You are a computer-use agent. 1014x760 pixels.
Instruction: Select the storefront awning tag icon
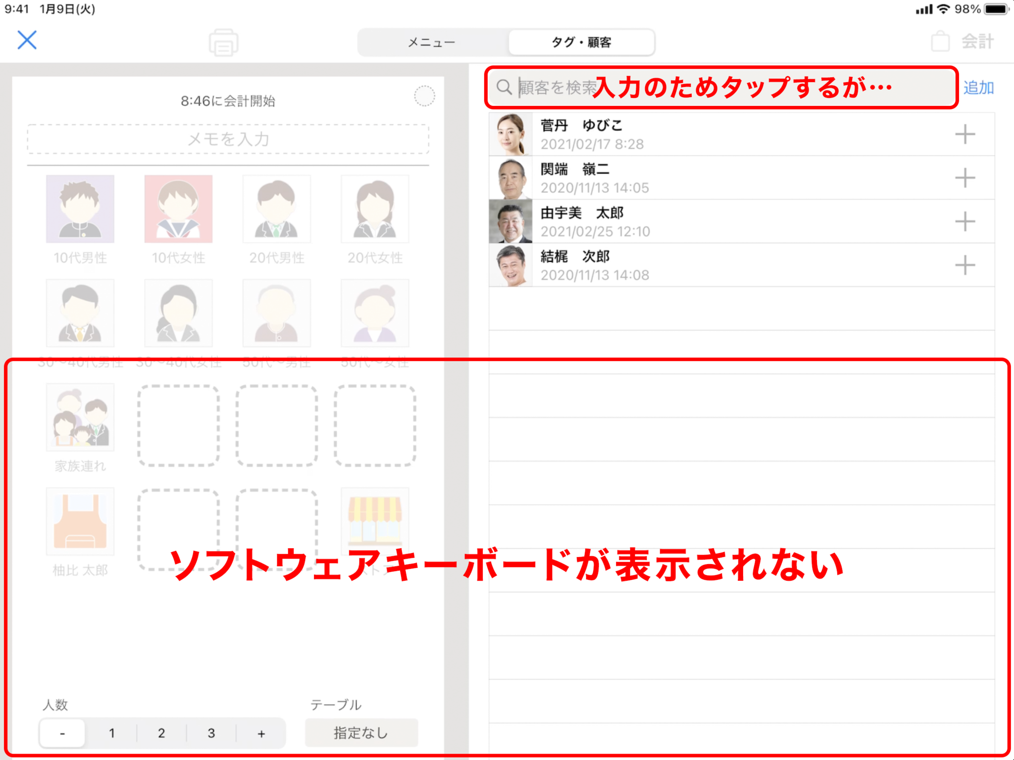(x=375, y=522)
